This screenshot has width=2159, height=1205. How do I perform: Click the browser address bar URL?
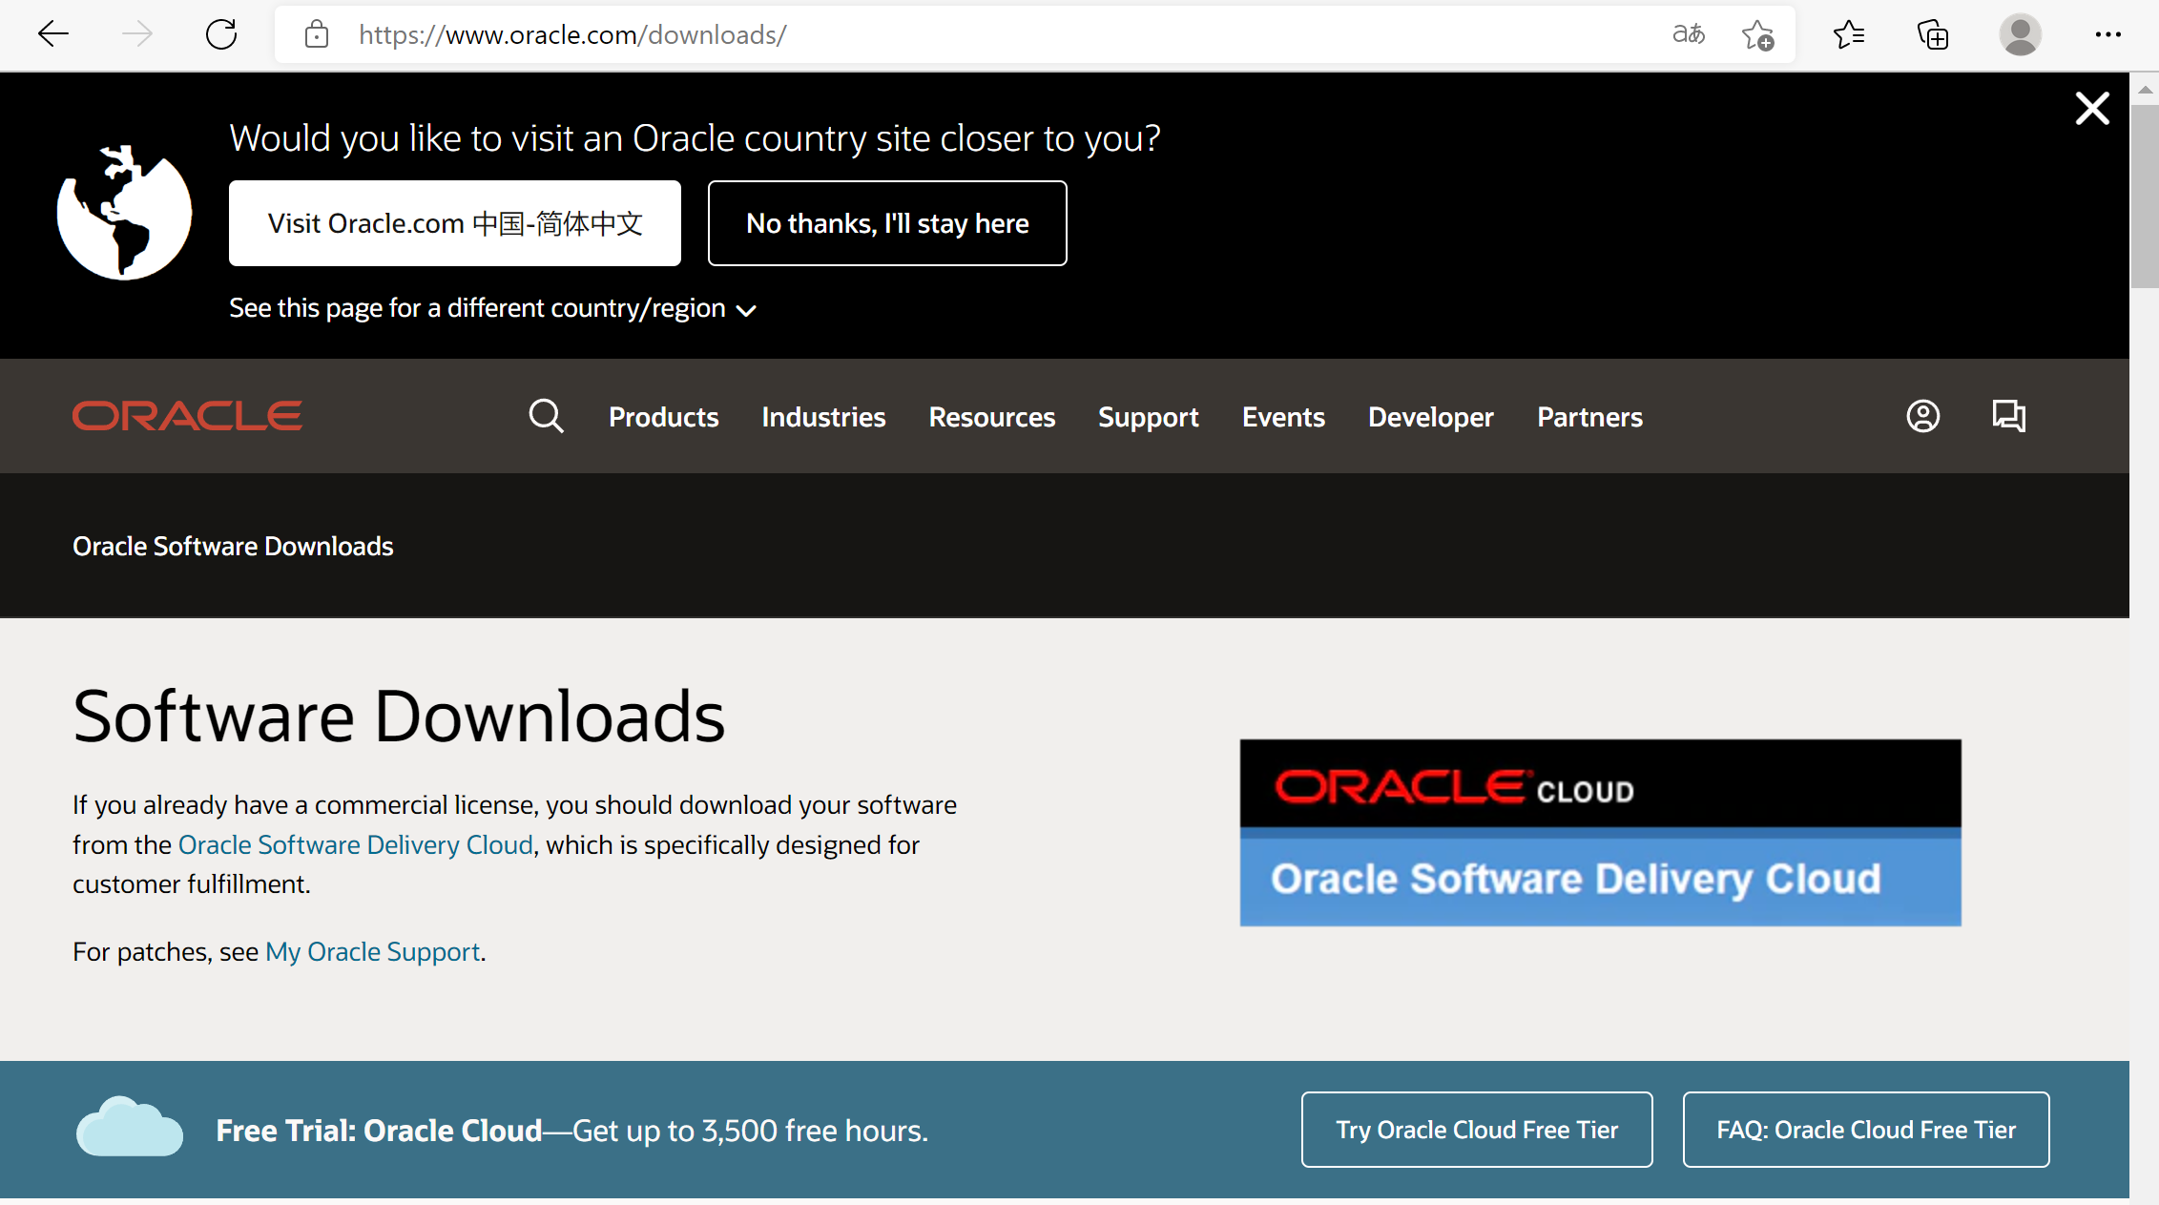pyautogui.click(x=572, y=35)
